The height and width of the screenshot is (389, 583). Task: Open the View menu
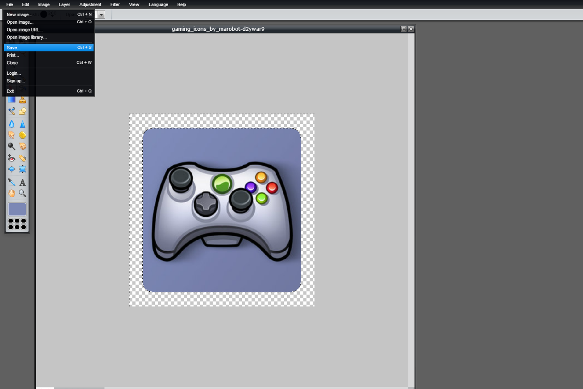[x=134, y=5]
